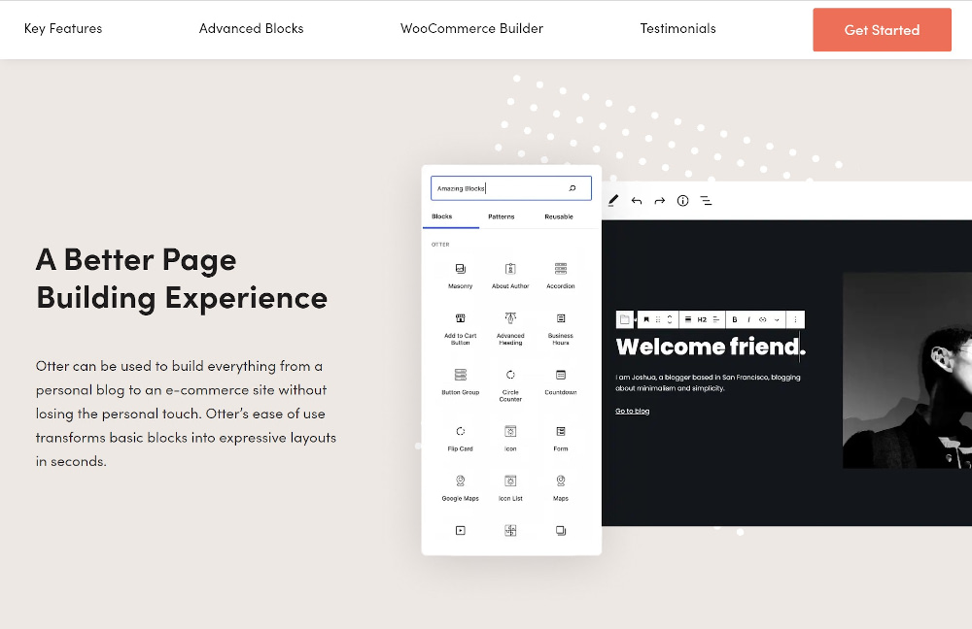Follow the Go to blog link

click(x=633, y=412)
